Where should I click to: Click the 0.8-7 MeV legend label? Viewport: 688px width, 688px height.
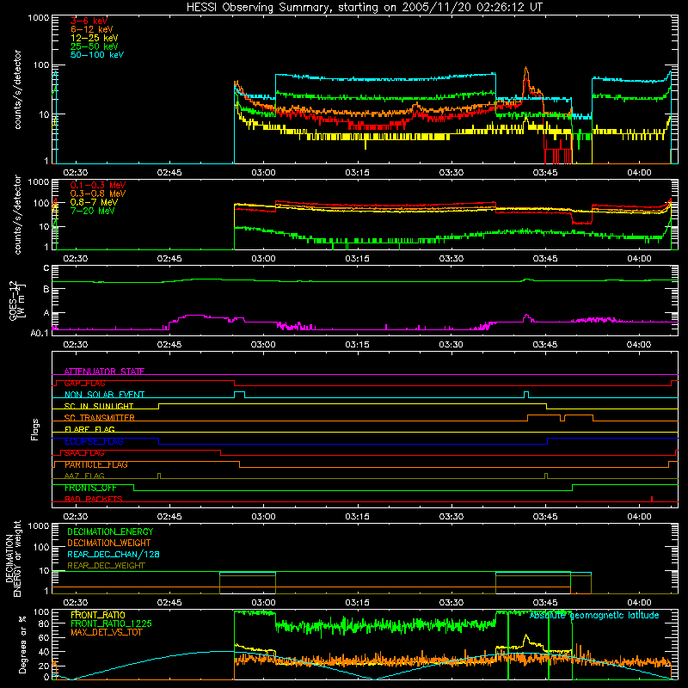(94, 202)
